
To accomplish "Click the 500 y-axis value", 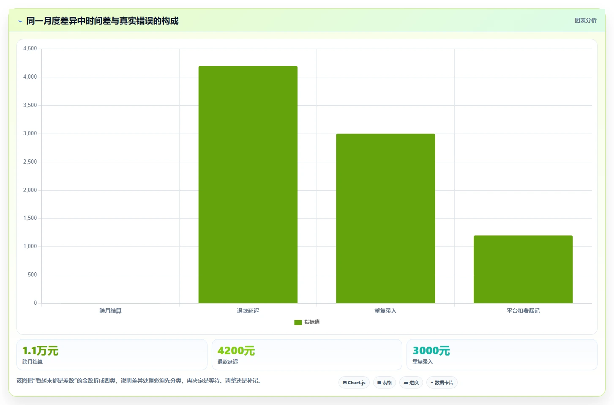I will [x=32, y=275].
